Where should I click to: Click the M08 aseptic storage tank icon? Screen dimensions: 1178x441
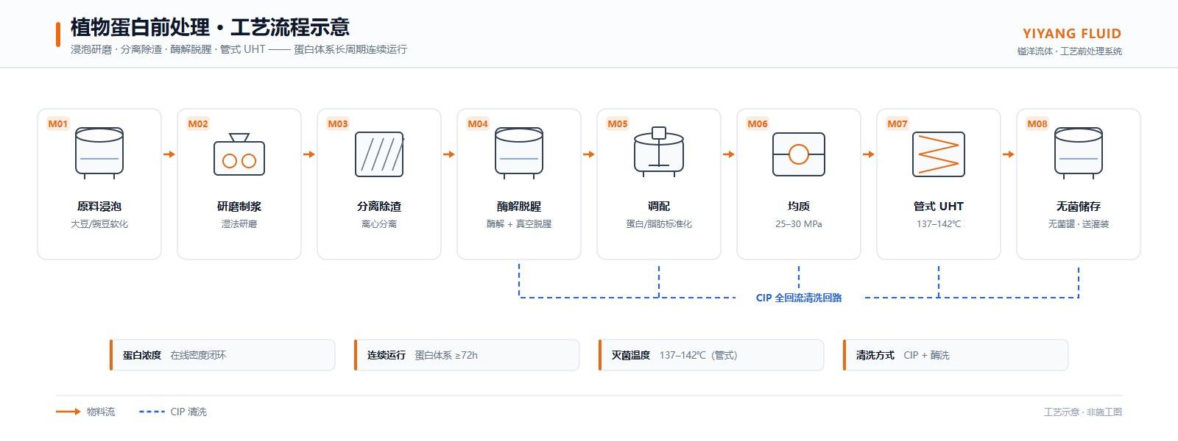tap(1079, 154)
